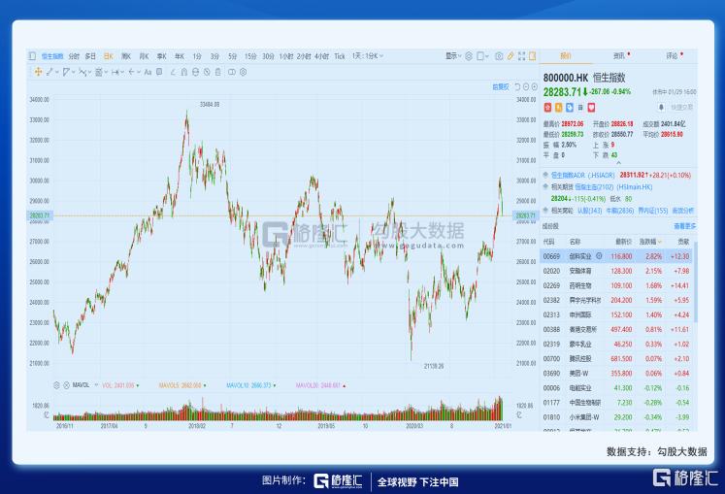Open the 1天:1分K period dropdown
This screenshot has width=725, height=494.
tap(368, 56)
